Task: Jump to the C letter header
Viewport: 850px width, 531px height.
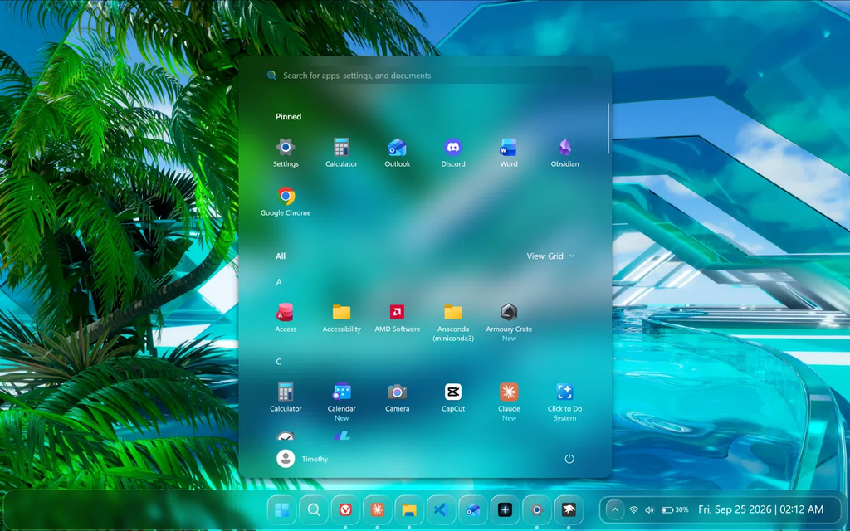Action: pyautogui.click(x=279, y=362)
